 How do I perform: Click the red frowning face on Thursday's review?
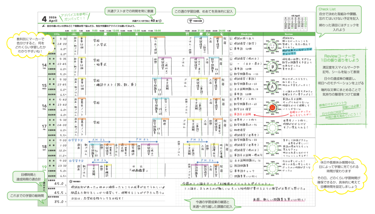[272, 108]
